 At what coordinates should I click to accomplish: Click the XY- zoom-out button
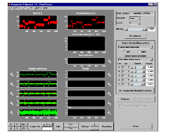[24, 128]
